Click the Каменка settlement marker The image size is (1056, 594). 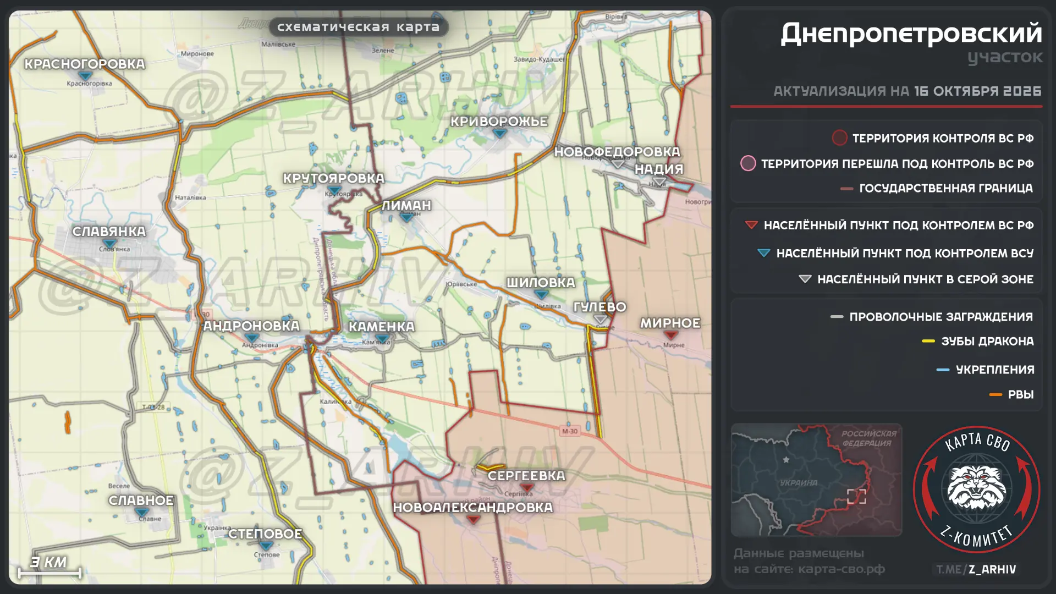pyautogui.click(x=381, y=339)
